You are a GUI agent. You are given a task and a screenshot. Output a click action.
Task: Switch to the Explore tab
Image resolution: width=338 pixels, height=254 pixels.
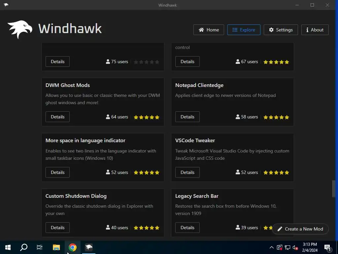coord(244,30)
